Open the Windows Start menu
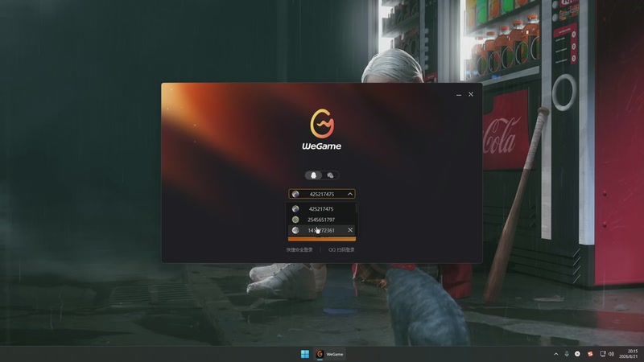The image size is (644, 362). 305,354
